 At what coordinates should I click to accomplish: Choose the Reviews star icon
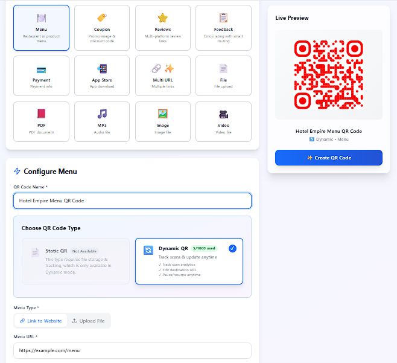tap(162, 18)
